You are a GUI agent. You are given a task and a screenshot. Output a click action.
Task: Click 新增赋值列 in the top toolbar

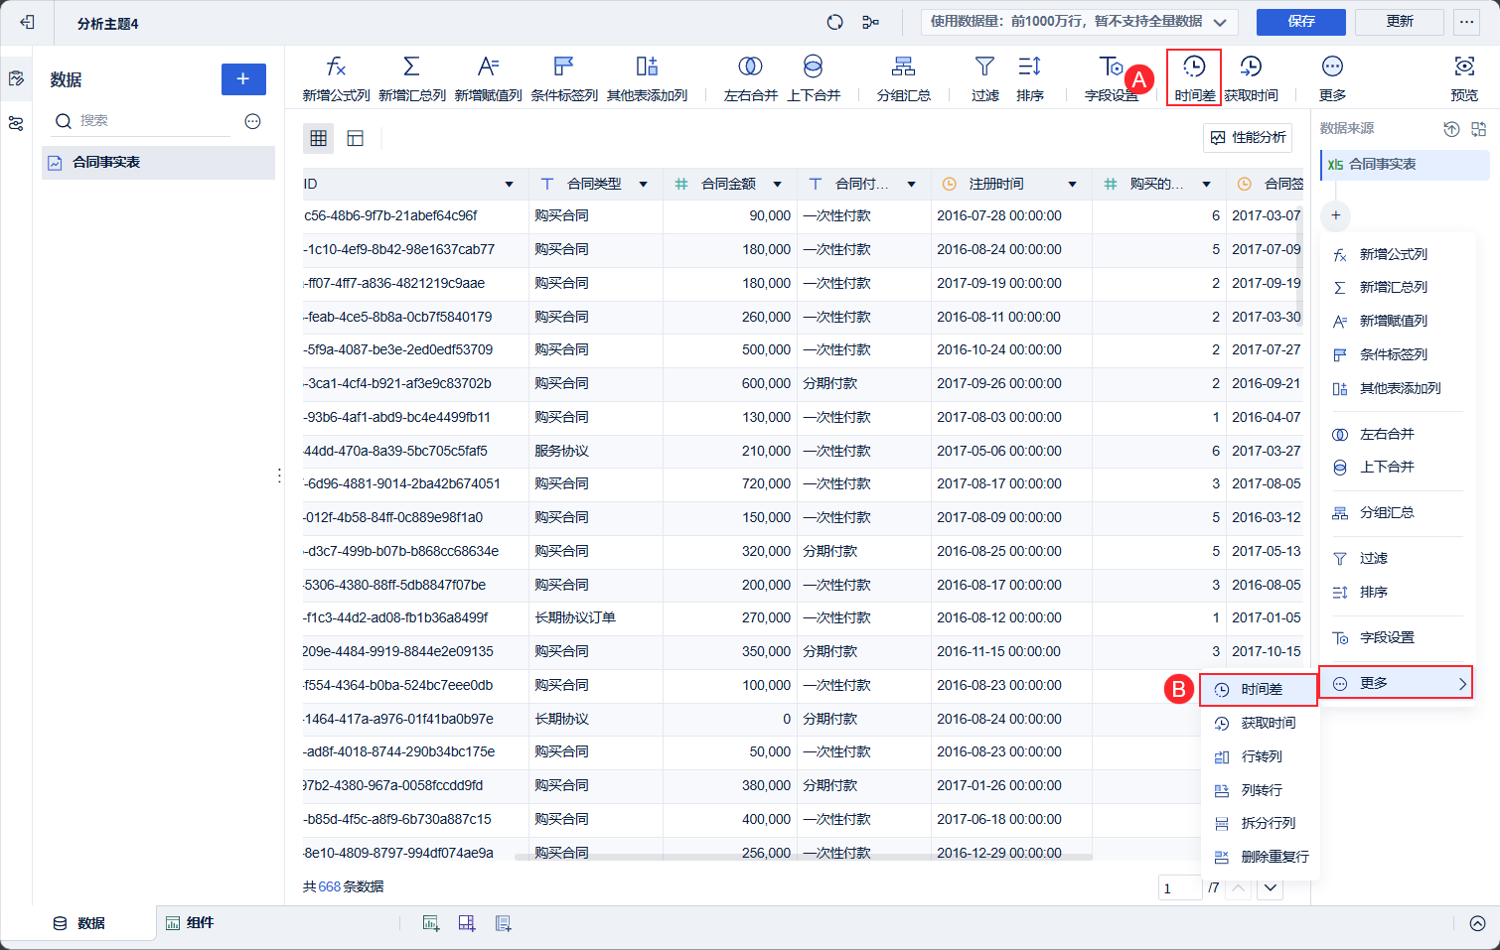[x=488, y=78]
